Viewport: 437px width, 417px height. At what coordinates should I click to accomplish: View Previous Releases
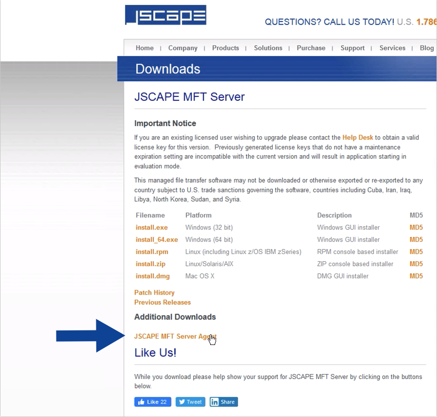click(x=163, y=302)
